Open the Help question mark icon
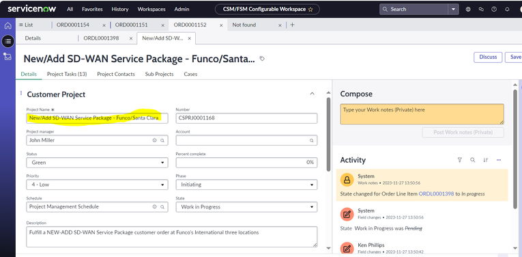The width and height of the screenshot is (522, 257). click(x=494, y=10)
